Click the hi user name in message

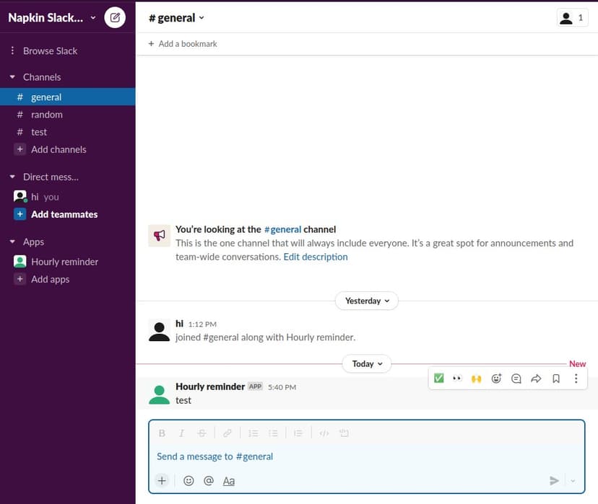coord(179,324)
